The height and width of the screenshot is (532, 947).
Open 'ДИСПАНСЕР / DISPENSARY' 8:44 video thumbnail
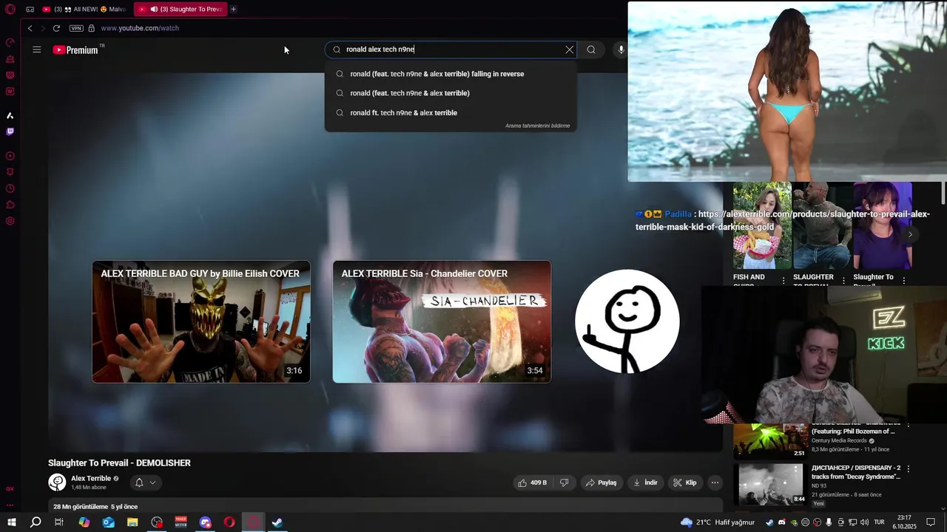pos(770,484)
